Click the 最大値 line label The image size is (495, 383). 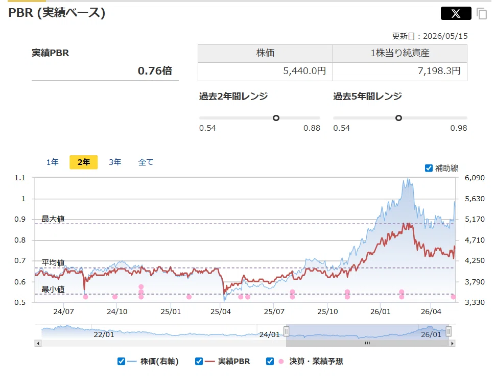53,219
